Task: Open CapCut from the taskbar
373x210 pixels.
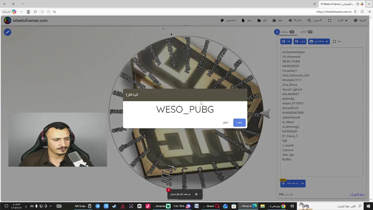Action: pos(139,206)
